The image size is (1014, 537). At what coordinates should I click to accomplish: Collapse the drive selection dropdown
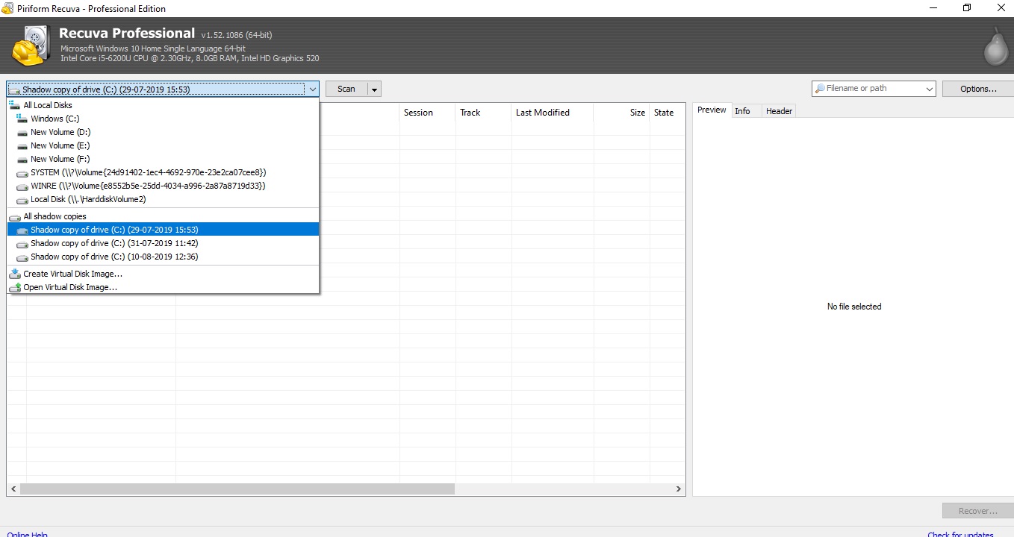pyautogui.click(x=311, y=89)
